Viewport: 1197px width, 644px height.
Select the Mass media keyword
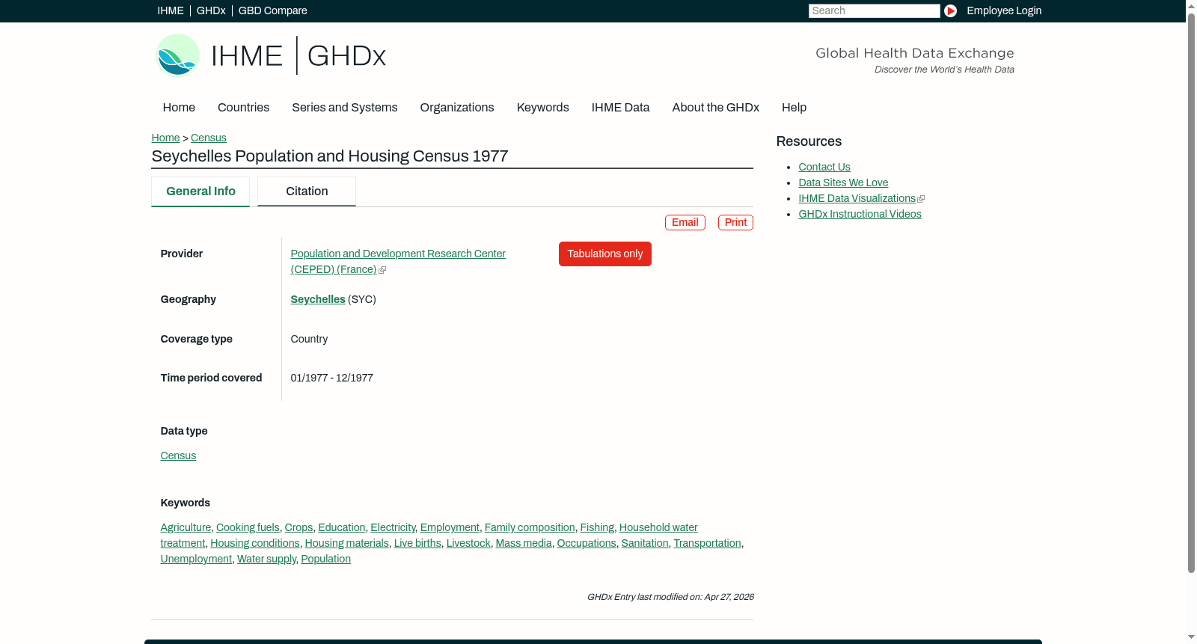click(524, 543)
